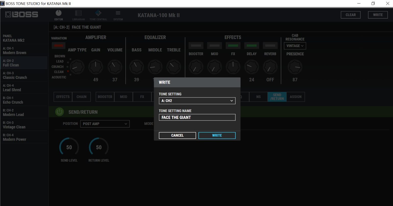This screenshot has width=393, height=206.
Task: Click the Middle knob
Action: 155,67
